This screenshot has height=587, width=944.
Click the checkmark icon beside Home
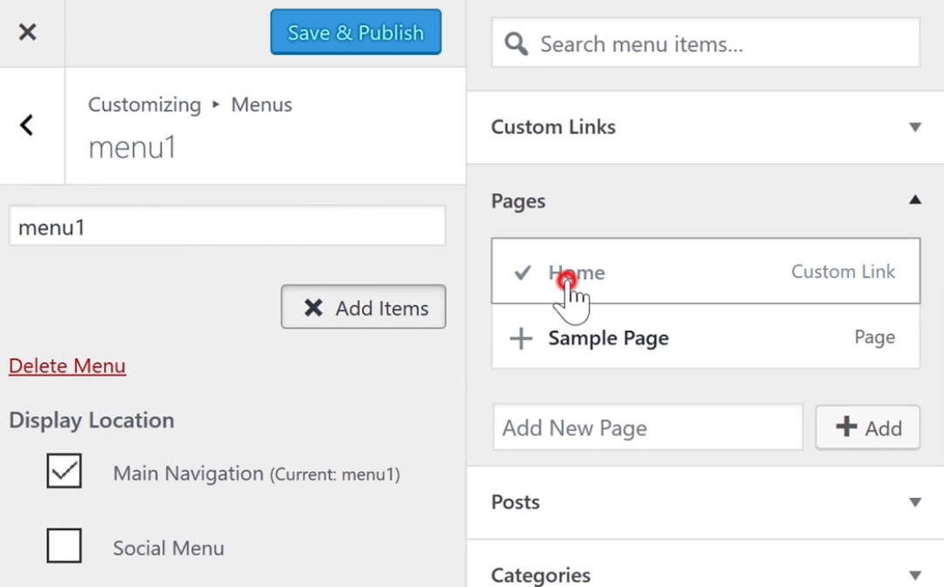[x=522, y=272]
